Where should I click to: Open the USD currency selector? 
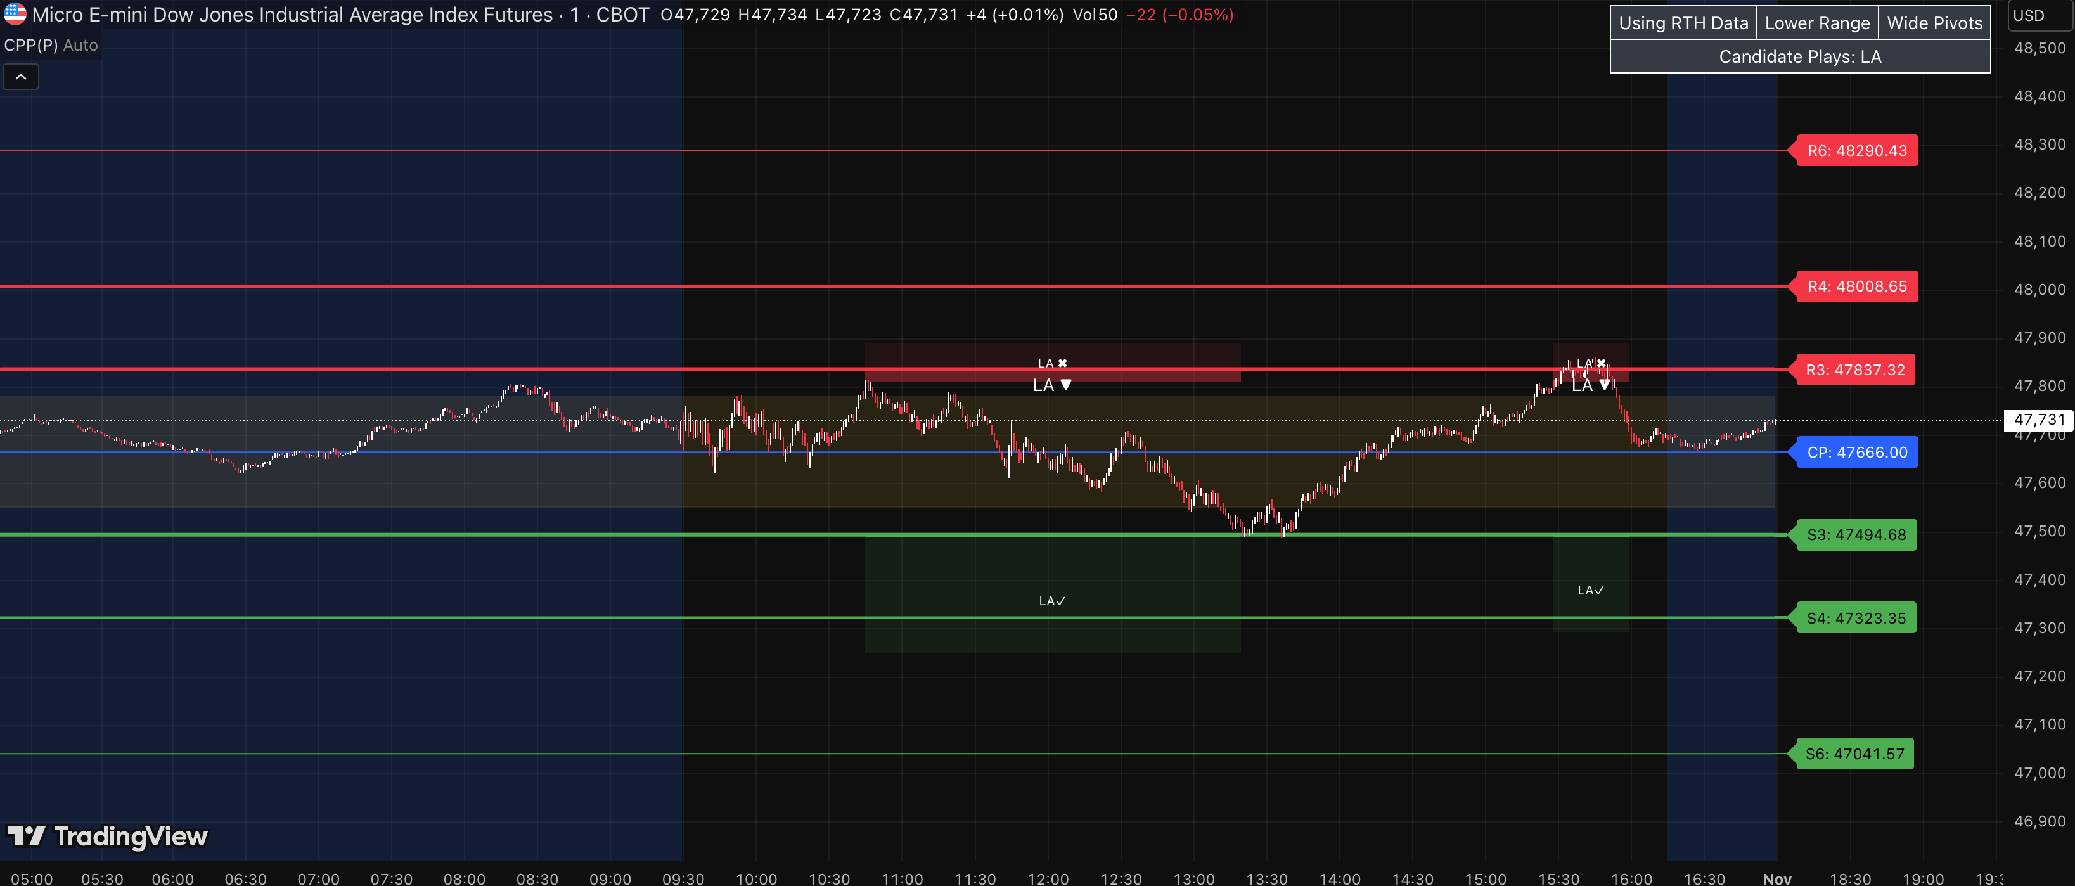(2038, 16)
